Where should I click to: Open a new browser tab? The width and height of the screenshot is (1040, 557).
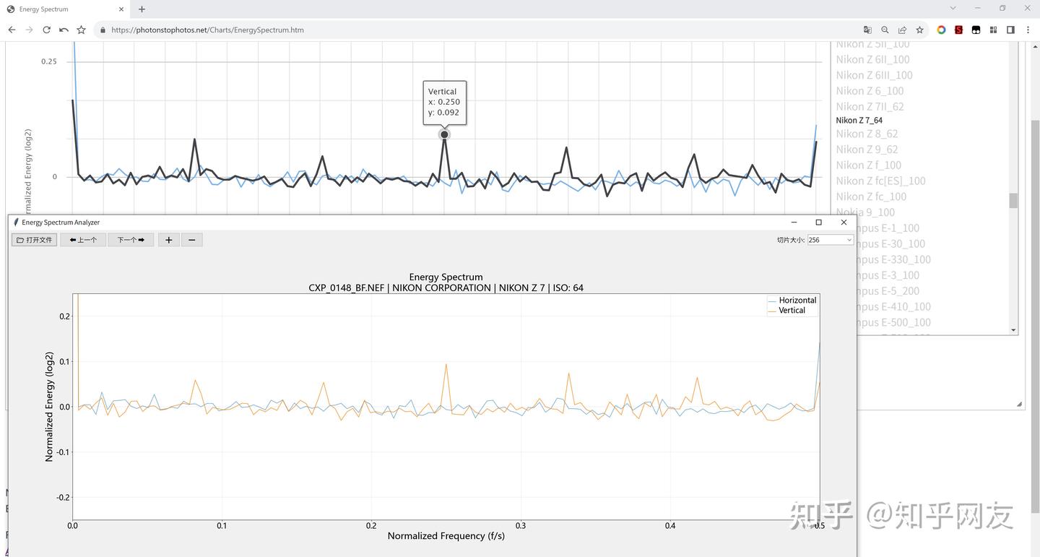(142, 9)
